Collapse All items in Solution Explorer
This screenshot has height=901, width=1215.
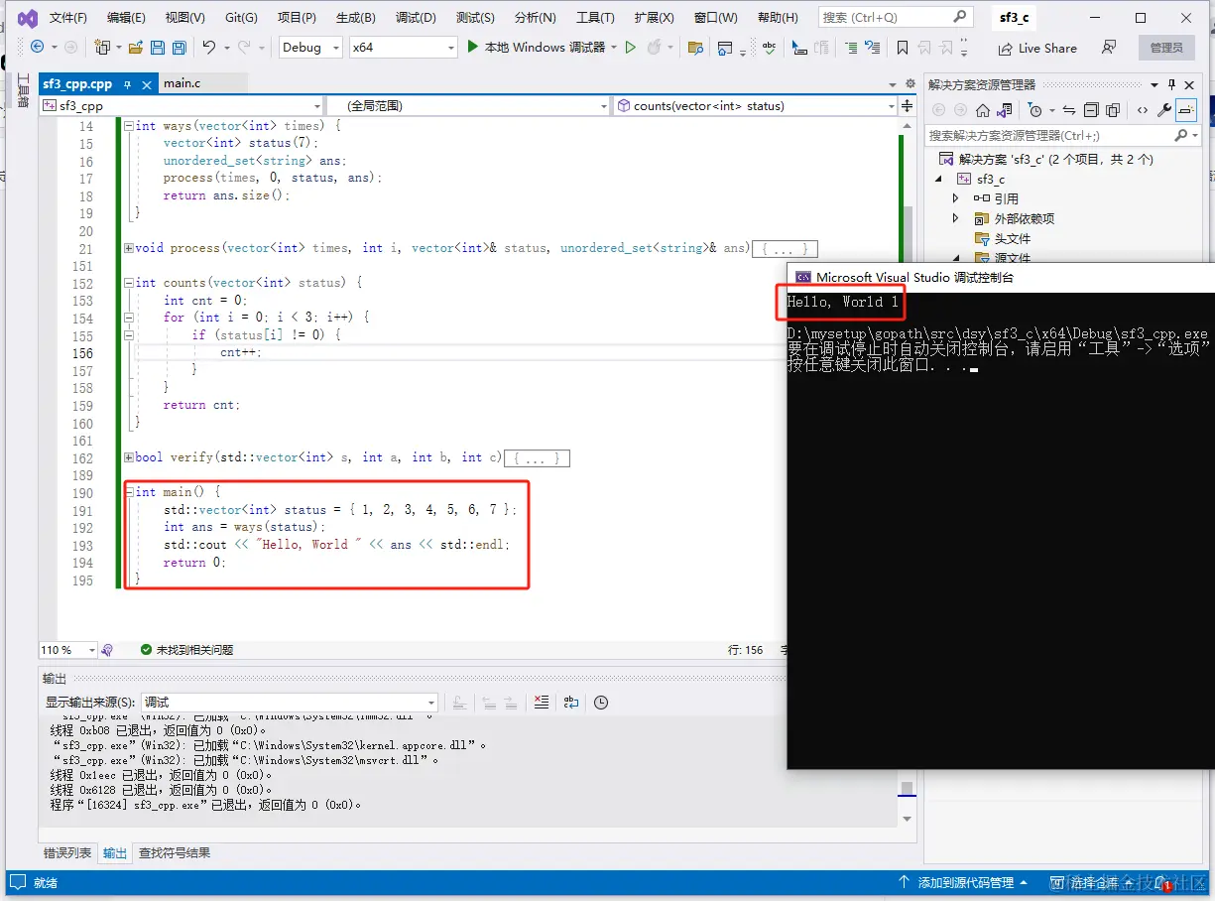coord(1091,110)
